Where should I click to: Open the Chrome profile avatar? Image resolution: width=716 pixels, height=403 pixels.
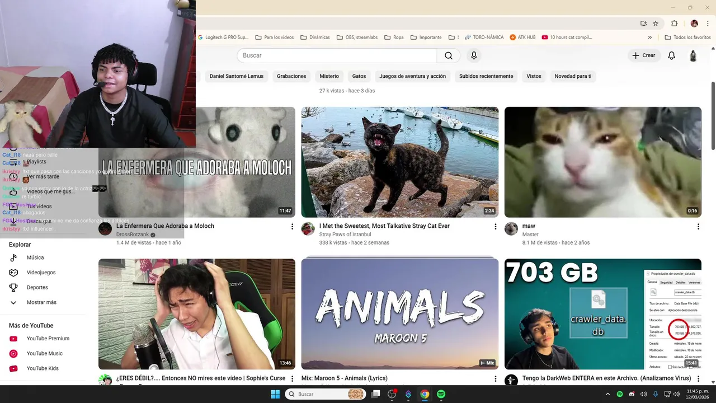(x=694, y=24)
